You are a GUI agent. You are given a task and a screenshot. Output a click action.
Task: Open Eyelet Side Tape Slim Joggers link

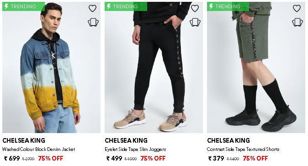[x=135, y=149]
